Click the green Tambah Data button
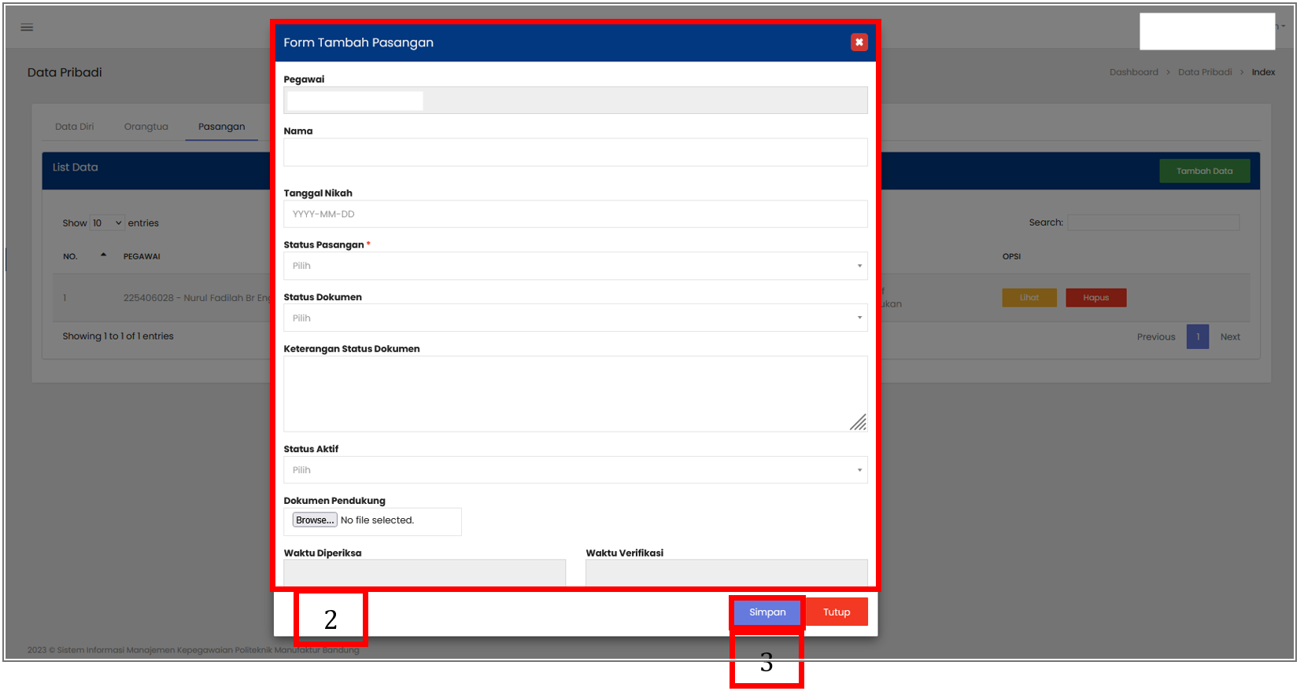 tap(1203, 171)
